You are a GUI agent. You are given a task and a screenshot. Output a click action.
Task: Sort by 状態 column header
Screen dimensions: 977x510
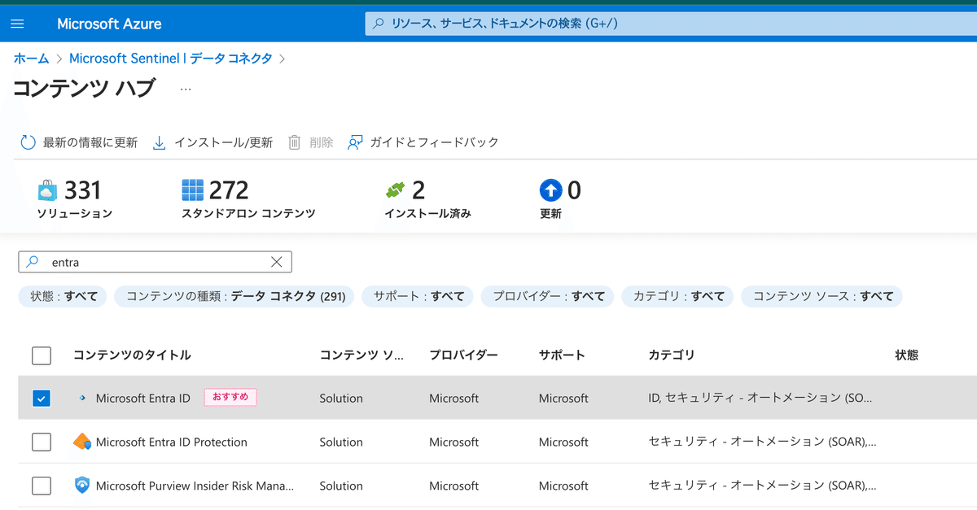tap(907, 355)
